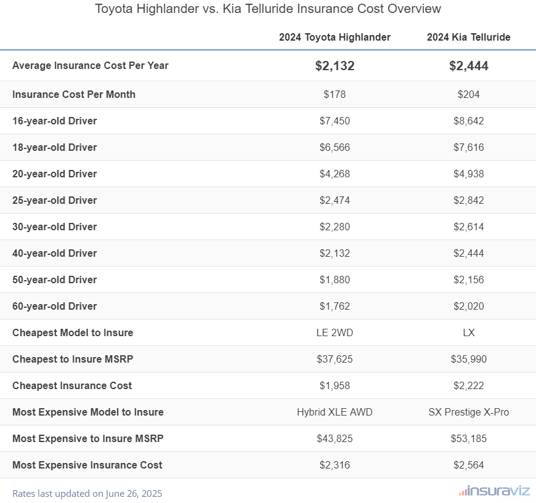The image size is (536, 503).
Task: Select the $1,958 value
Action: coord(335,385)
